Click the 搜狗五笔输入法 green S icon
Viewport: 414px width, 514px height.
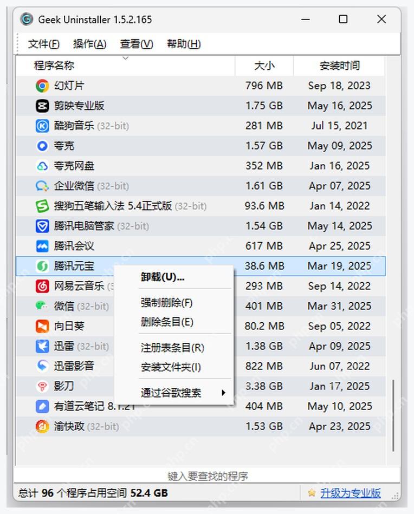(42, 206)
